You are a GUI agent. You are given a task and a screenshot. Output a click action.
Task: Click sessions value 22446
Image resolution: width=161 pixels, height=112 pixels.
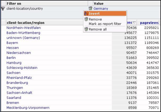click(x=131, y=83)
